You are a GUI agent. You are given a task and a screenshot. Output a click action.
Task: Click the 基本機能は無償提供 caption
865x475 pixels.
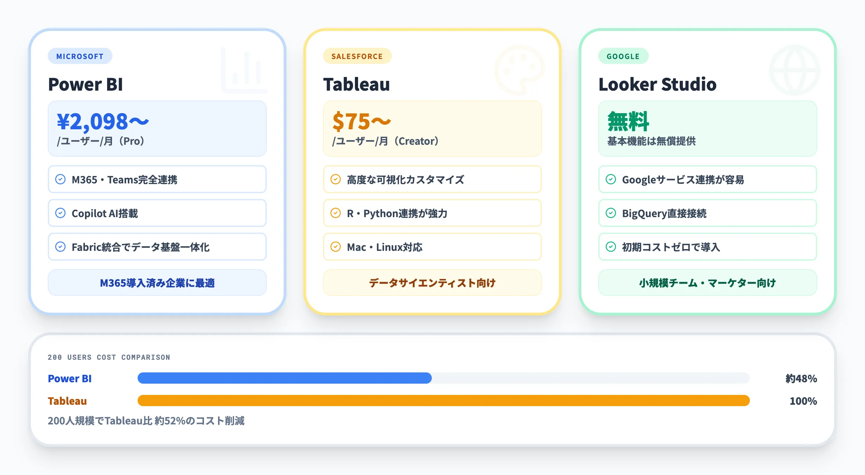coord(652,141)
